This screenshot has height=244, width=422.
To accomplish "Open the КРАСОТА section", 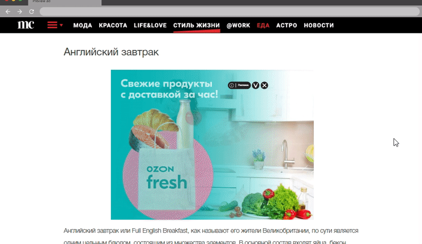I will 113,25.
